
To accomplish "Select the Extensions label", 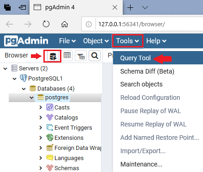I will (69, 138).
